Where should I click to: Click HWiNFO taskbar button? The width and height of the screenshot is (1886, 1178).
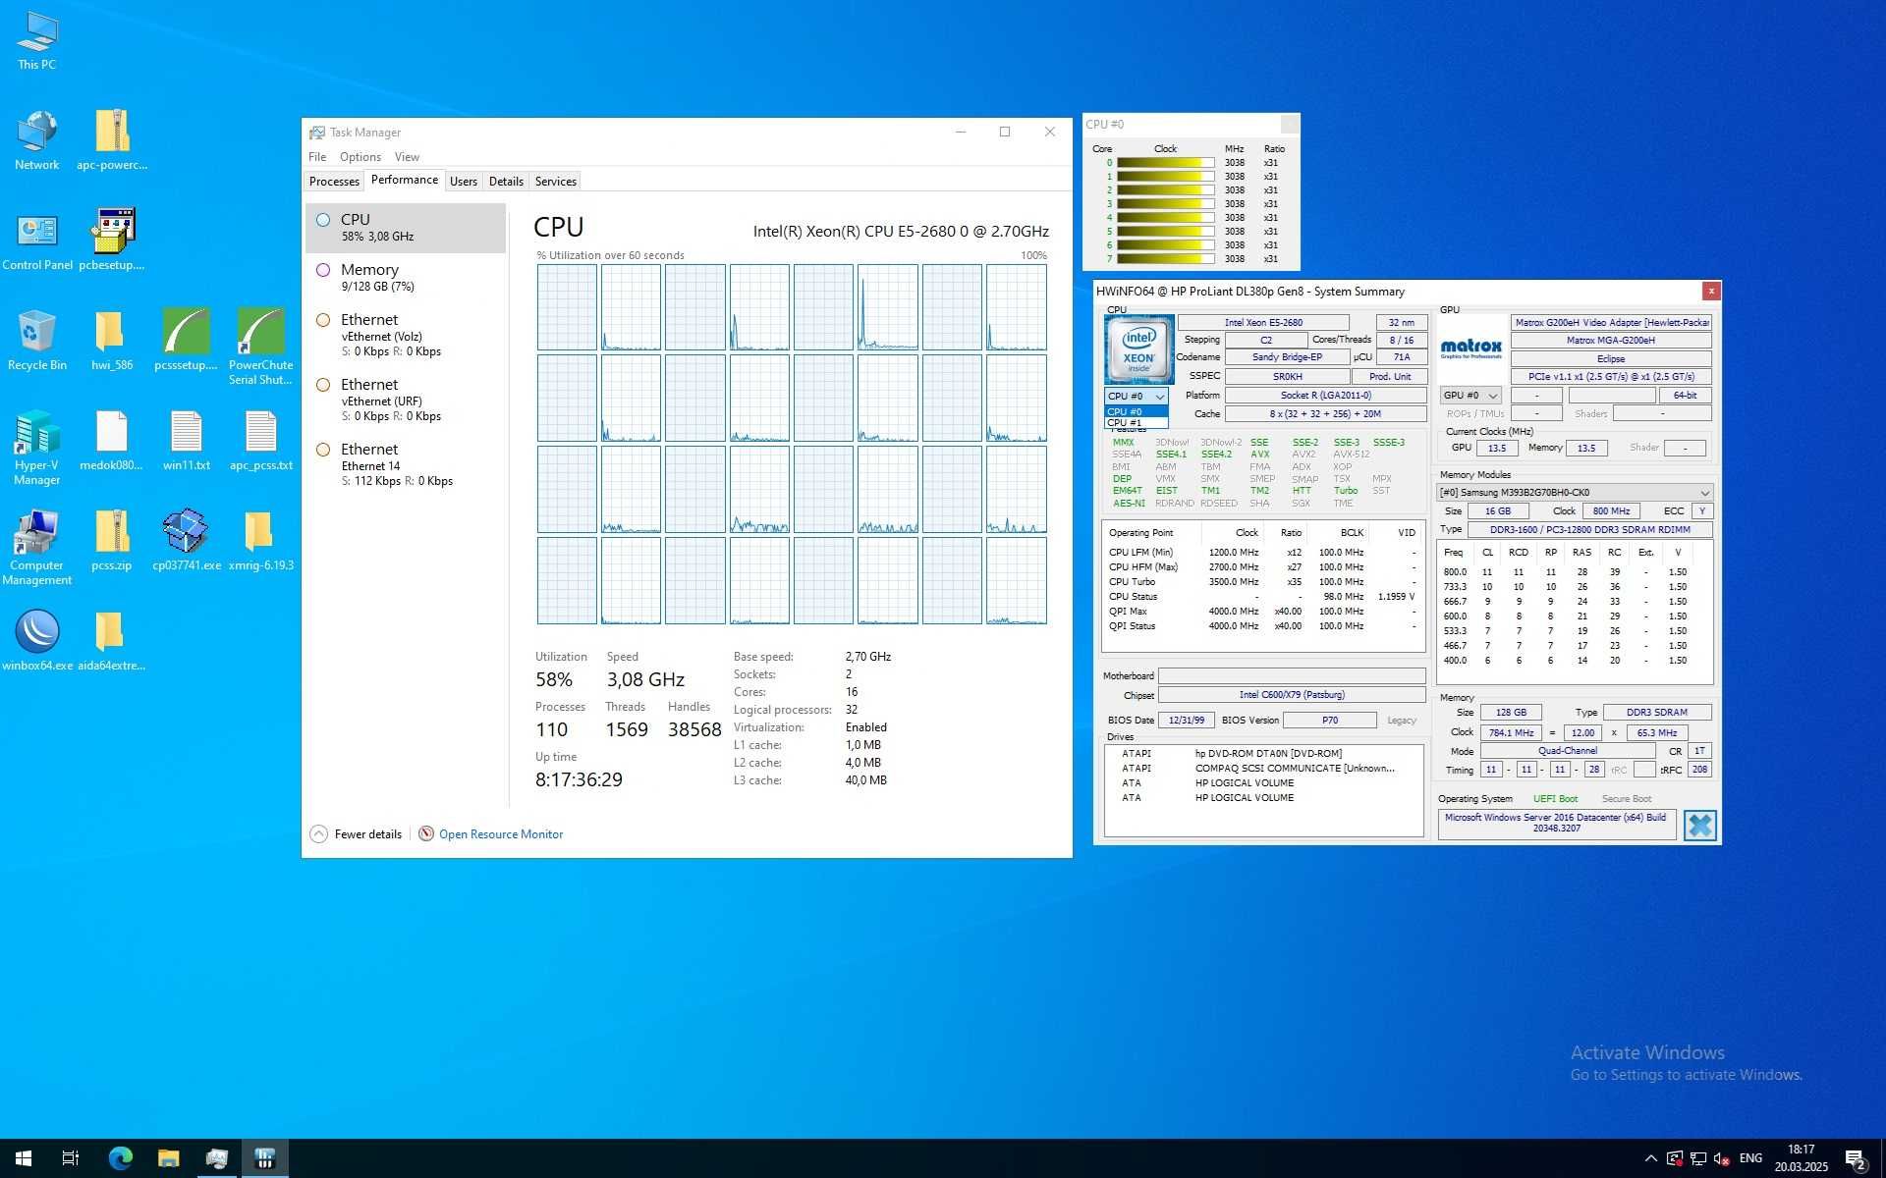coord(264,1158)
